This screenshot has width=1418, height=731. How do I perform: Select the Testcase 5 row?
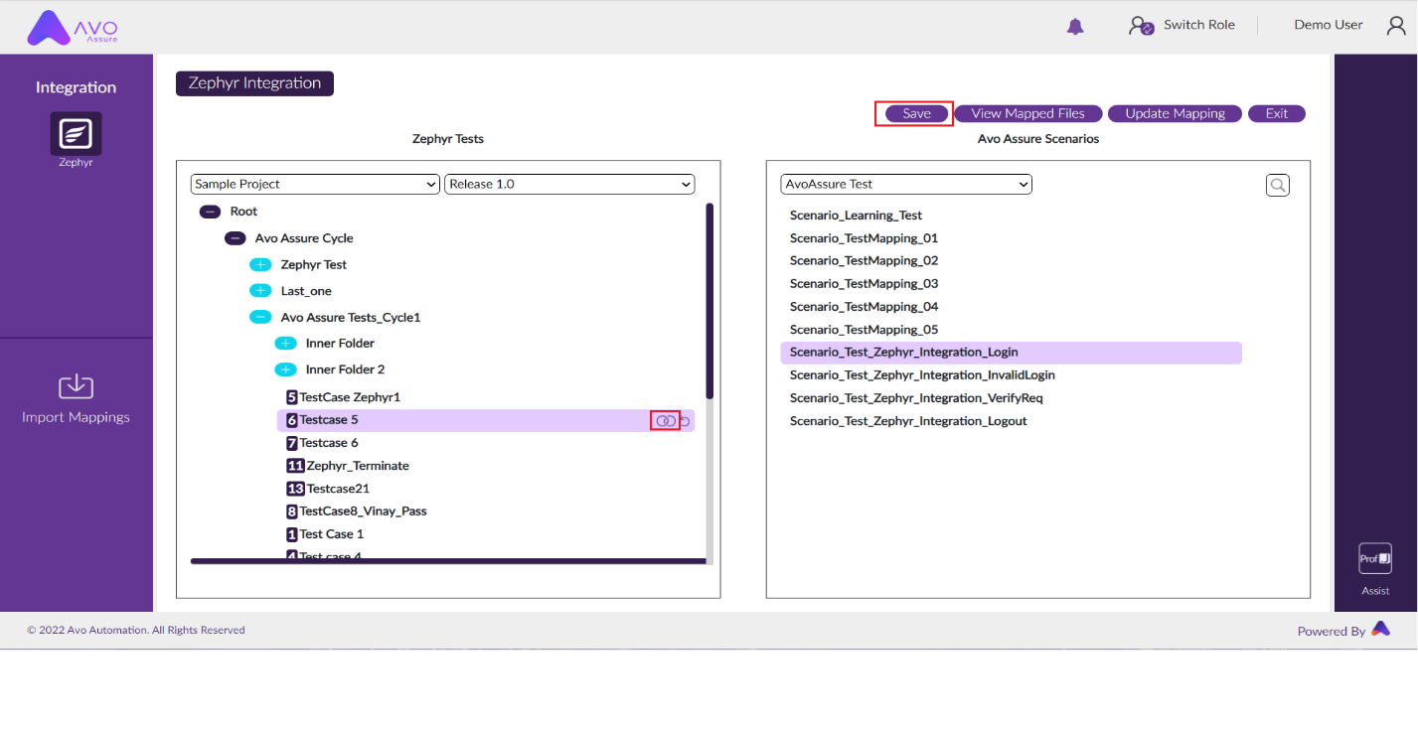pyautogui.click(x=485, y=420)
